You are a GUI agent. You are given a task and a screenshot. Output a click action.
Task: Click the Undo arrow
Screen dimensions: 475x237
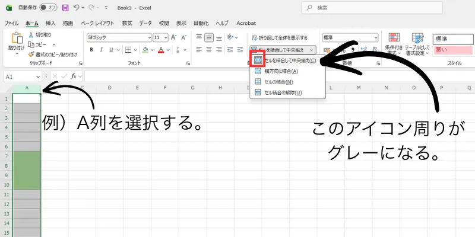pyautogui.click(x=77, y=8)
